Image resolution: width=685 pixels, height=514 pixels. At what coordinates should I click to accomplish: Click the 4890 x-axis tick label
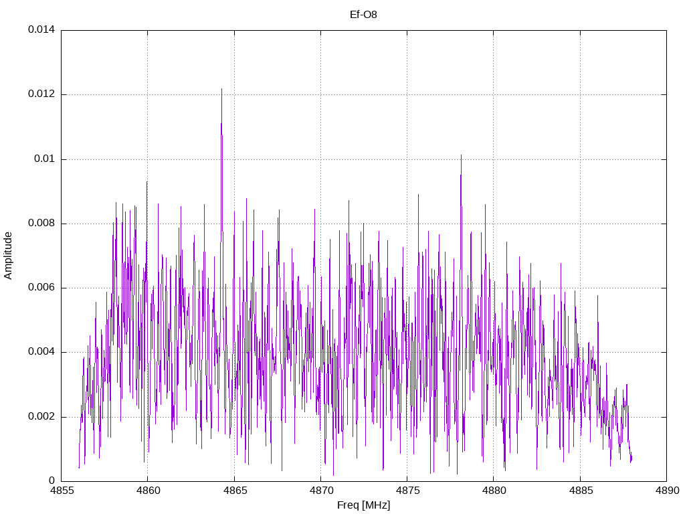tap(667, 491)
